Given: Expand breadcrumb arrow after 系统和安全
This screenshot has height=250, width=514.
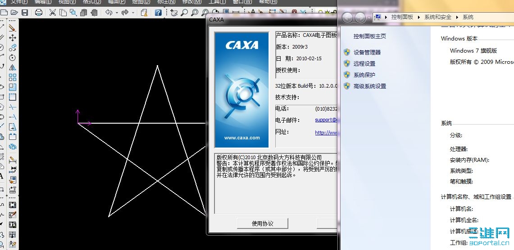Looking at the screenshot, I should click(x=457, y=17).
